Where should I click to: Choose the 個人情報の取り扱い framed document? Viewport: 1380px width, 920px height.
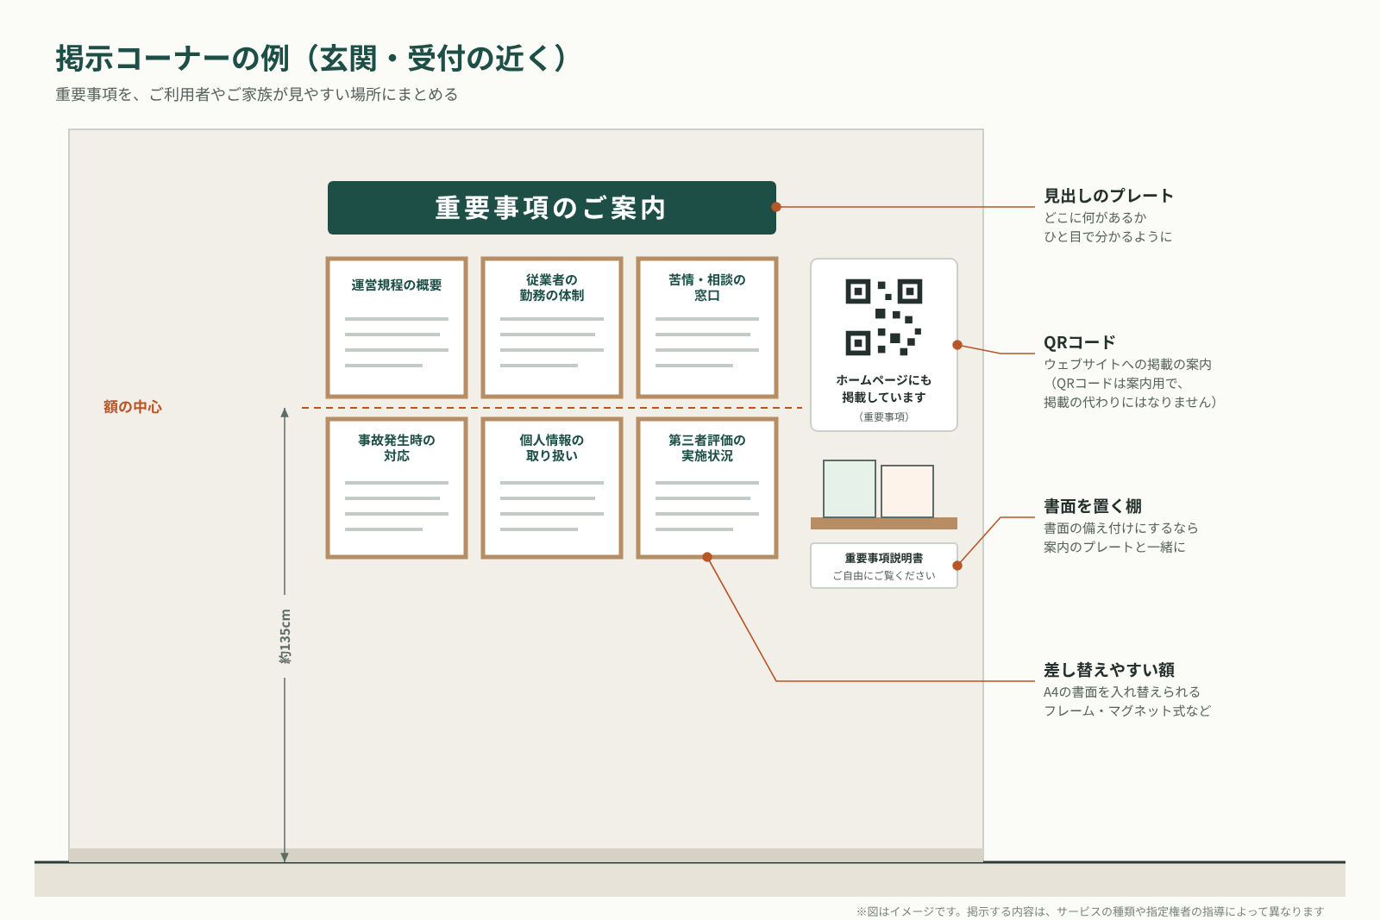pos(552,488)
